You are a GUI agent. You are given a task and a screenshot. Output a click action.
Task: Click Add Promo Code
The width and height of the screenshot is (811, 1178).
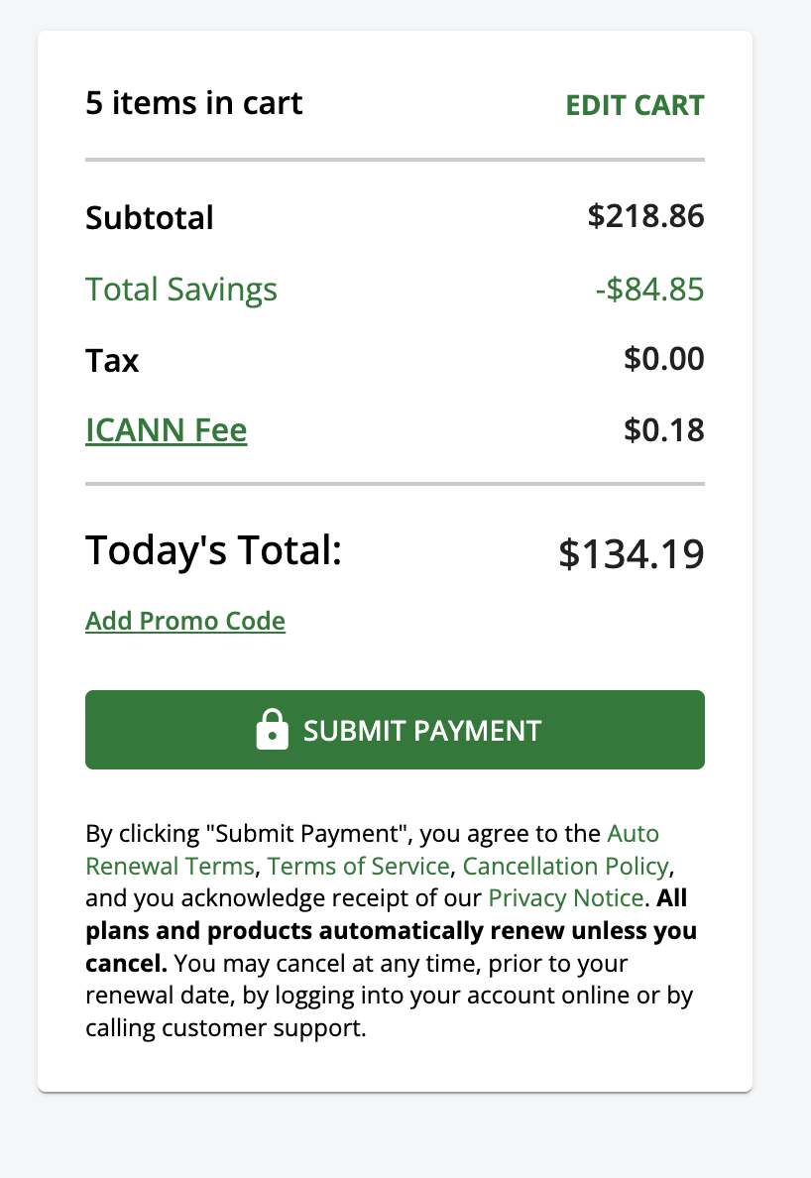(x=185, y=621)
